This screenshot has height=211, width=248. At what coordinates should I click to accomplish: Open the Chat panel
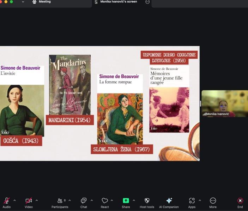pos(84,201)
